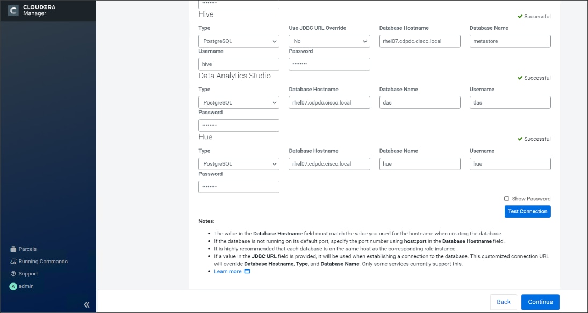Click the Data Analytics Studio Username field
588x313 pixels.
[510, 102]
